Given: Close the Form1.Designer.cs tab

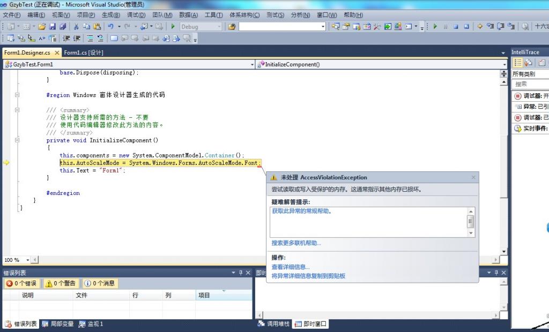Looking at the screenshot, I should click(x=57, y=53).
